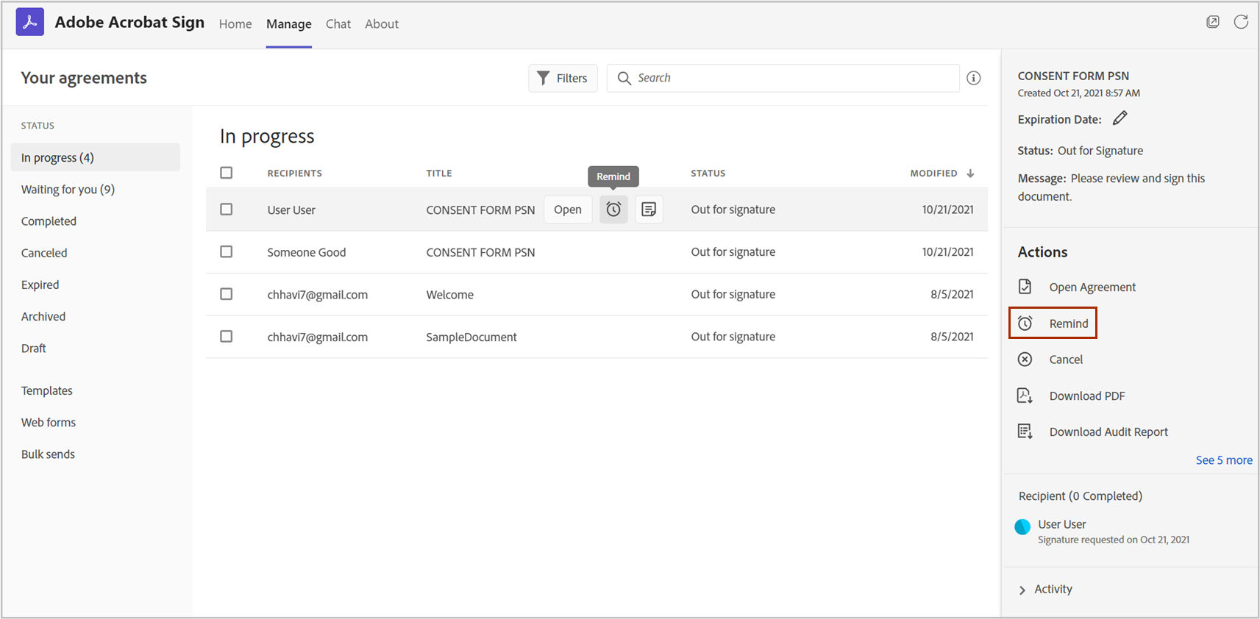The height and width of the screenshot is (619, 1260).
Task: Show Completed agreements
Action: click(x=49, y=221)
